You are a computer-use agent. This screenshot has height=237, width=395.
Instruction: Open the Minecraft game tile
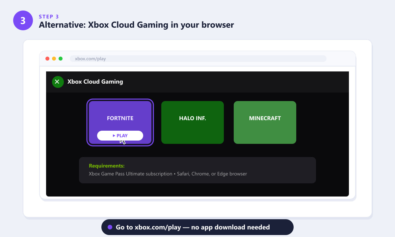[x=265, y=122]
